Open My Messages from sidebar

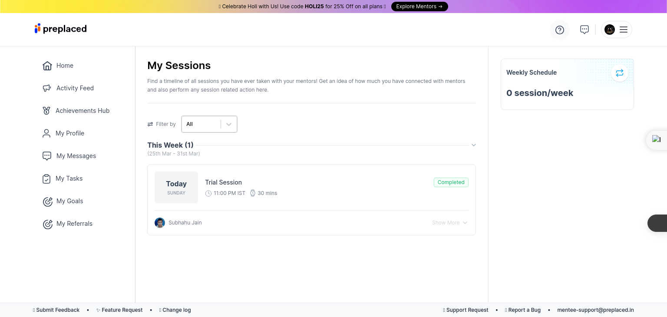(76, 156)
